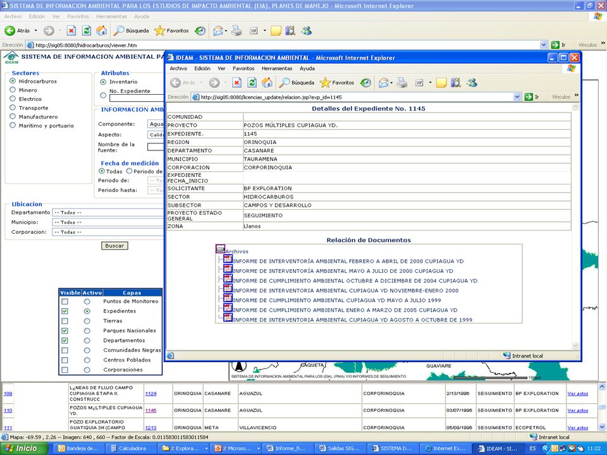Click History icon in front IDEAM window toolbar
The height and width of the screenshot is (455, 607).
(365, 82)
